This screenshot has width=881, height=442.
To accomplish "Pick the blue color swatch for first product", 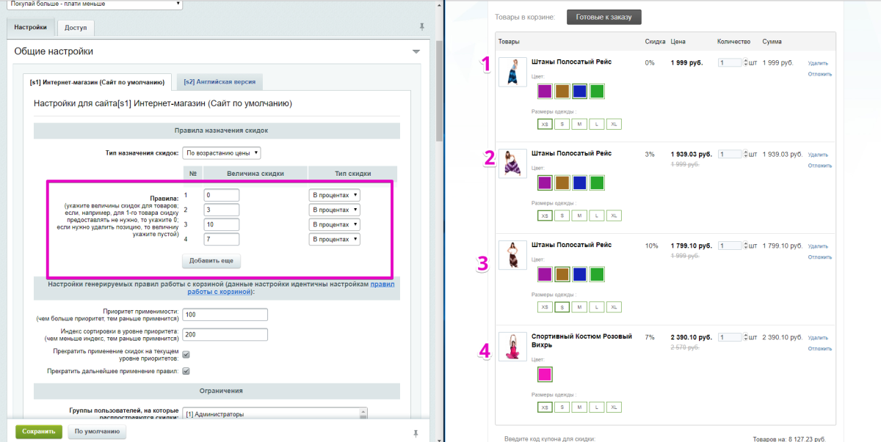I will click(580, 92).
